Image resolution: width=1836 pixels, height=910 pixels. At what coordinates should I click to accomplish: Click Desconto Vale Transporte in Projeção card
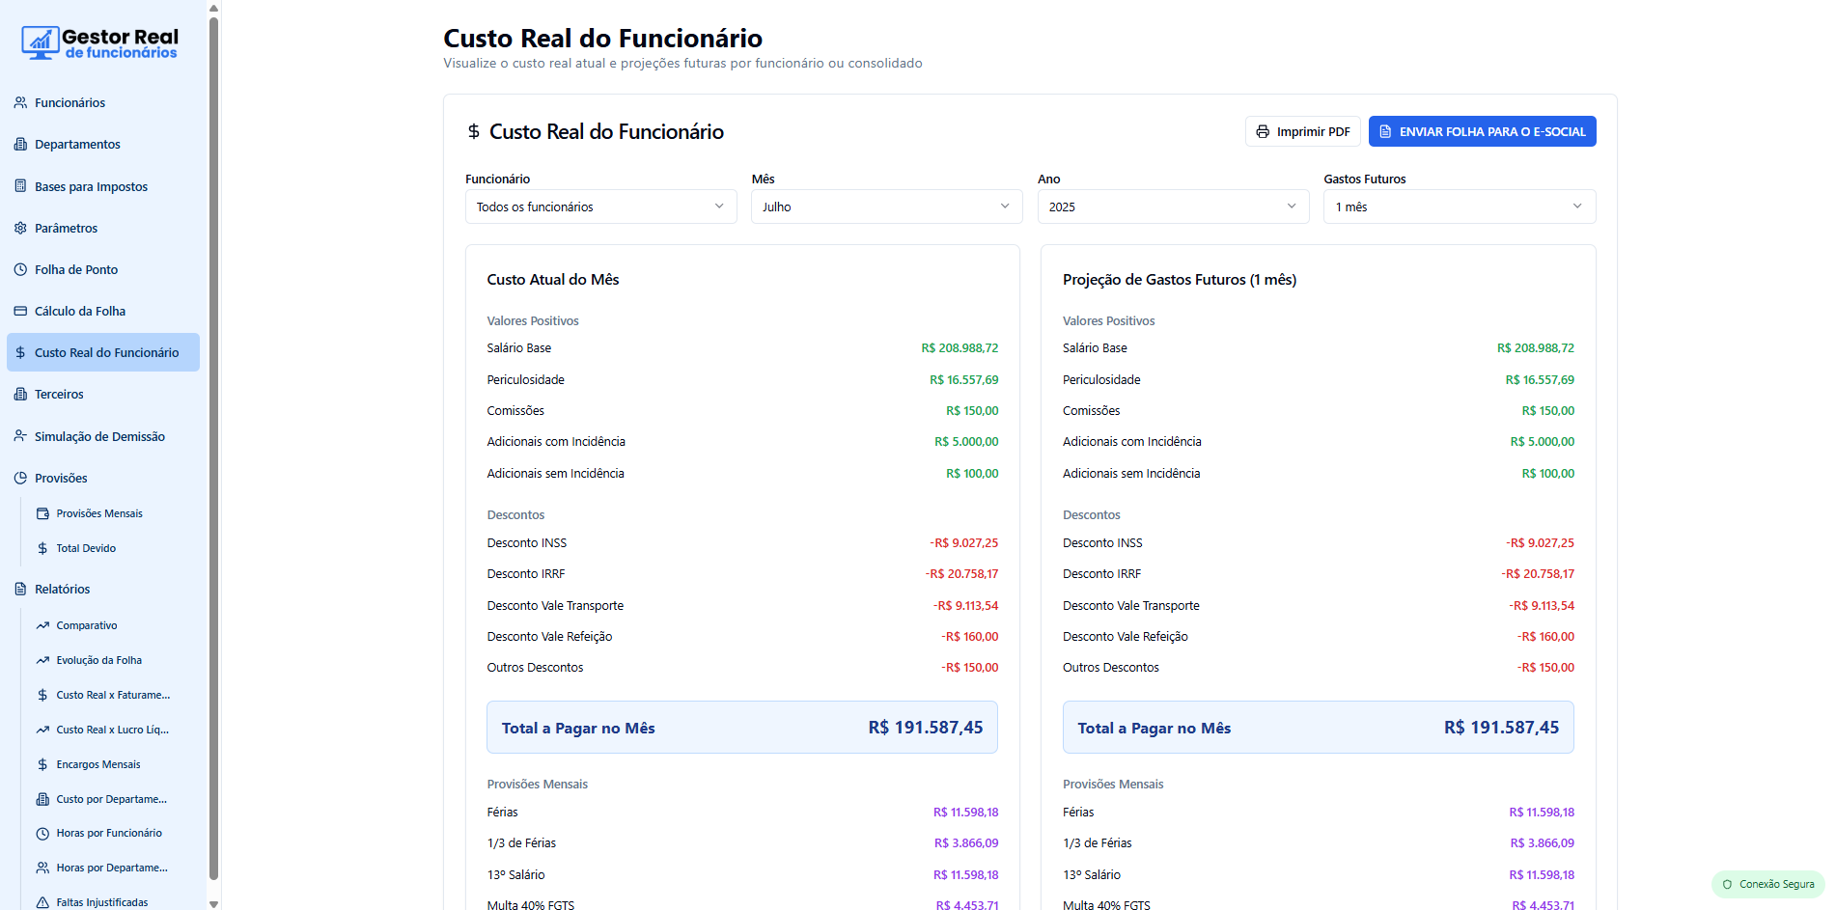pos(1318,605)
